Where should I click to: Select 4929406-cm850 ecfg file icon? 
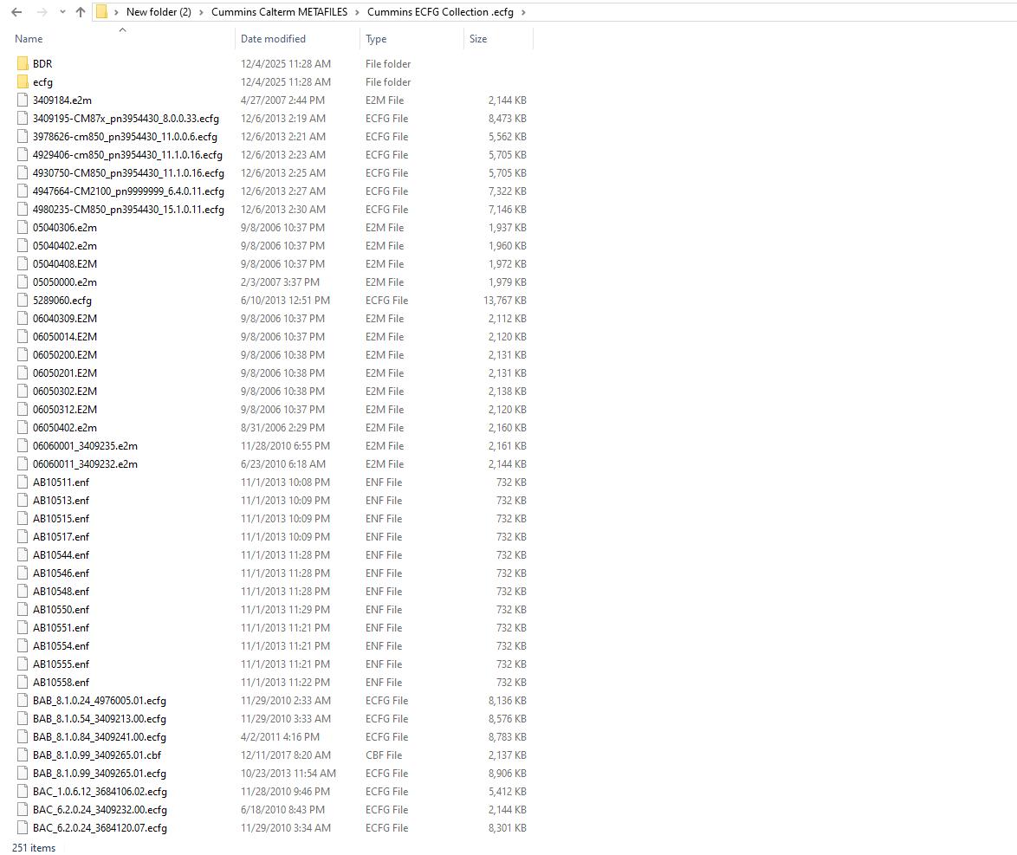click(23, 154)
